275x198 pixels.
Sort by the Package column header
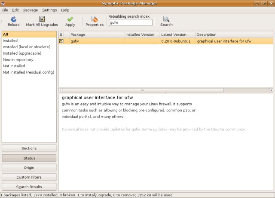(x=96, y=34)
